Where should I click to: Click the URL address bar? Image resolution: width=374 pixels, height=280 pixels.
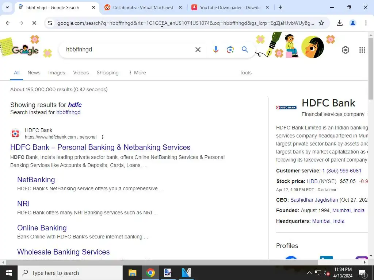(186, 23)
